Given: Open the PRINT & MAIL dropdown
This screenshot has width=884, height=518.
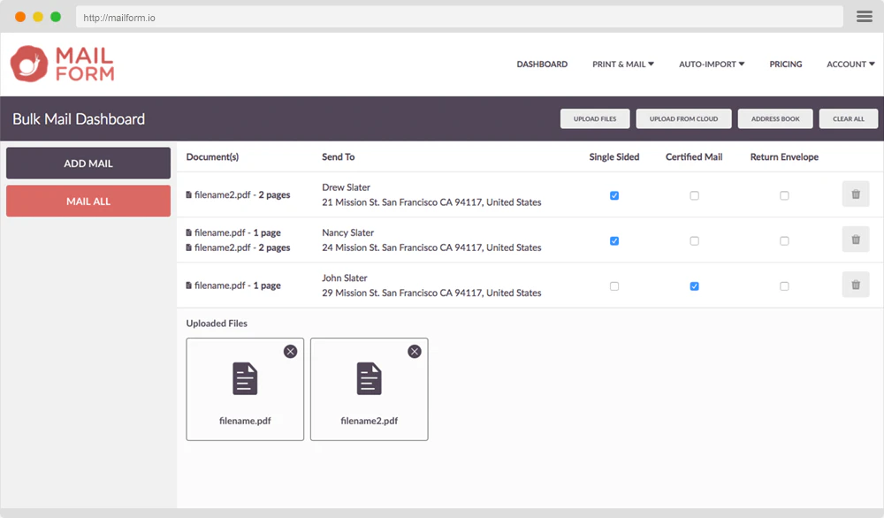Looking at the screenshot, I should point(622,64).
